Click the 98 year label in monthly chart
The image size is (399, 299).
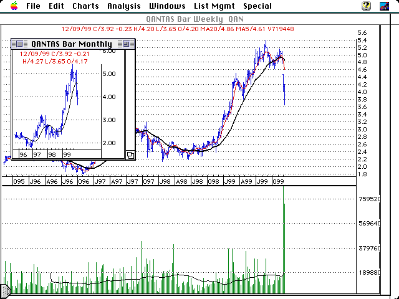(52, 154)
